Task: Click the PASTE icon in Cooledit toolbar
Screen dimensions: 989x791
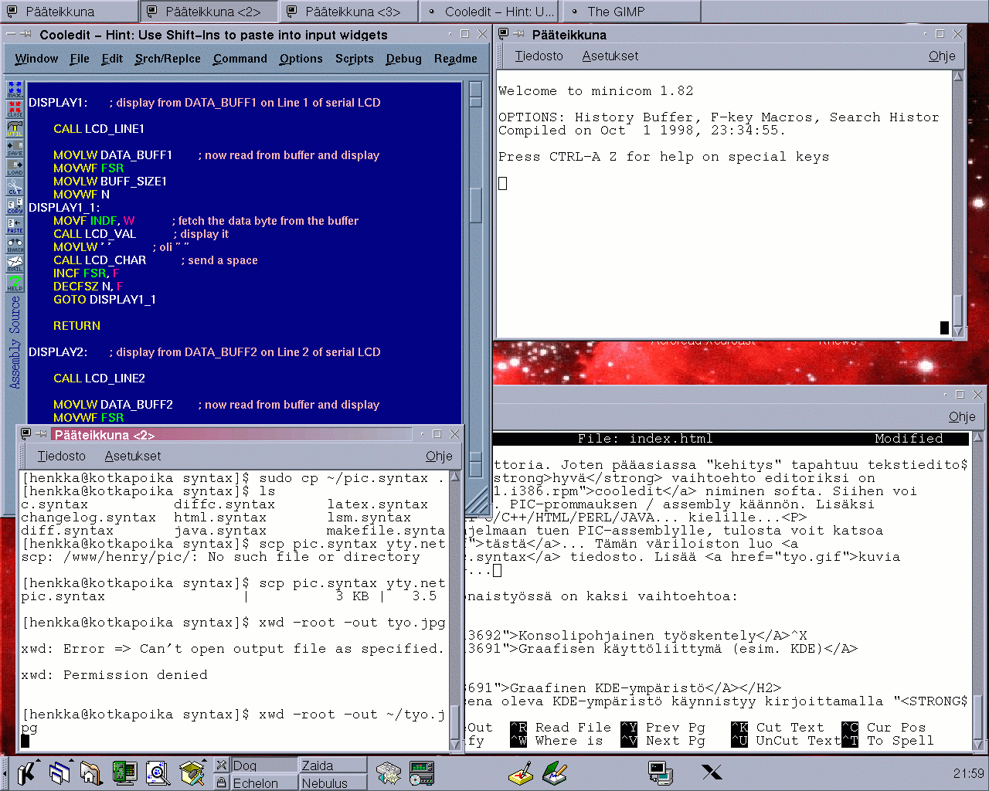Action: click(x=15, y=225)
